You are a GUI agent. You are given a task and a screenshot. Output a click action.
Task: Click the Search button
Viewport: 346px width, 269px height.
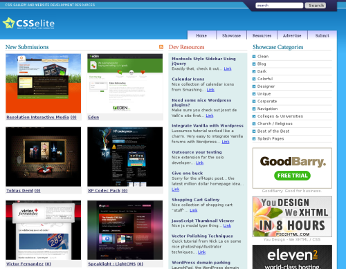pos(316,6)
